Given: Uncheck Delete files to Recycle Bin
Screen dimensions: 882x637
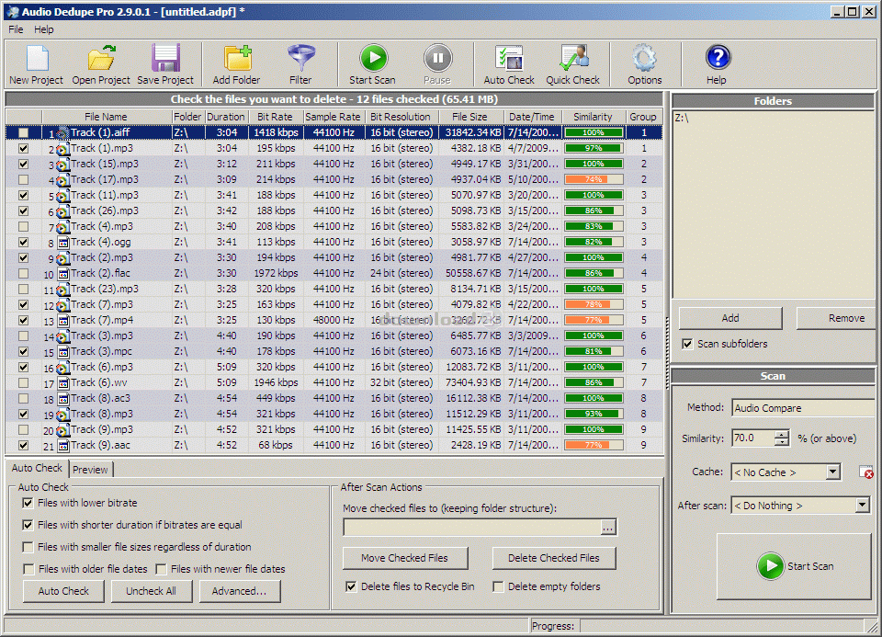Looking at the screenshot, I should 351,586.
